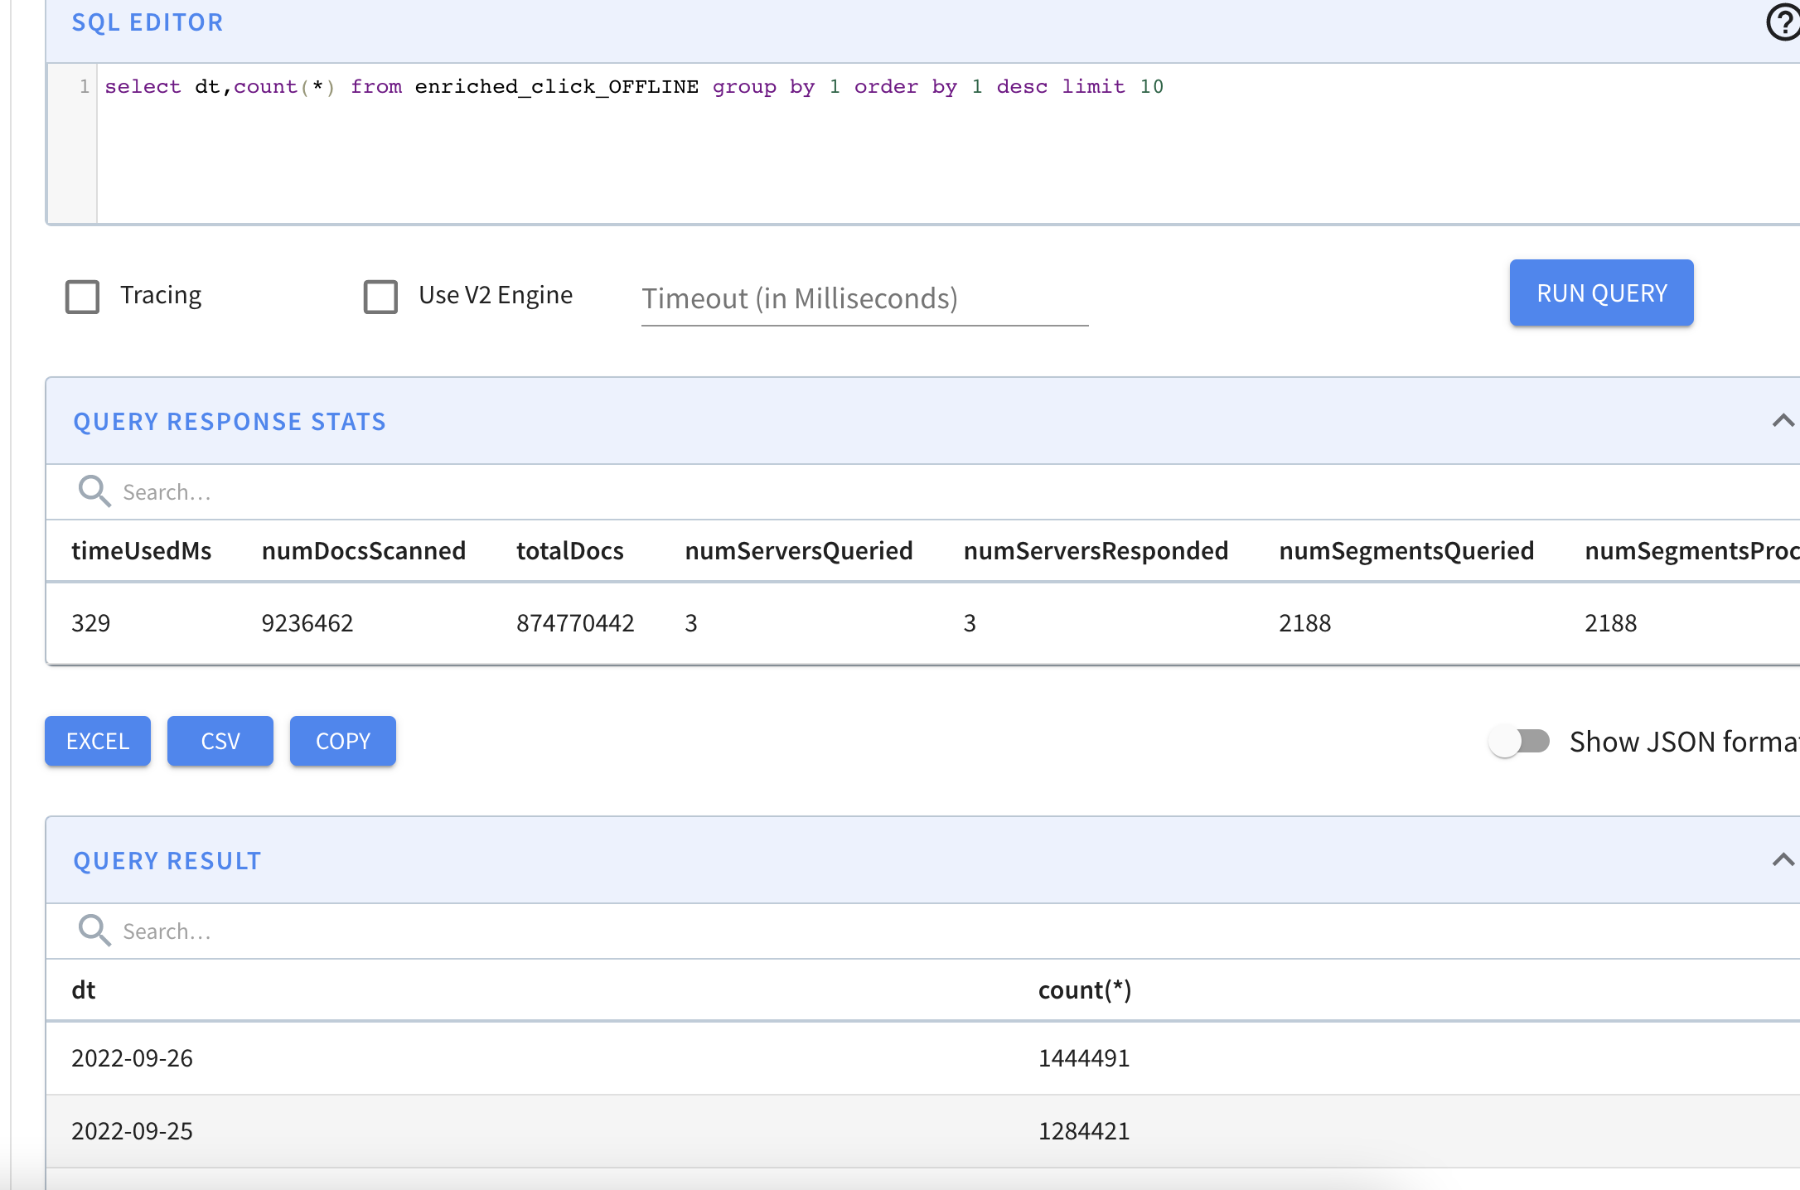Click the help question mark icon
The image size is (1800, 1190).
pyautogui.click(x=1782, y=22)
